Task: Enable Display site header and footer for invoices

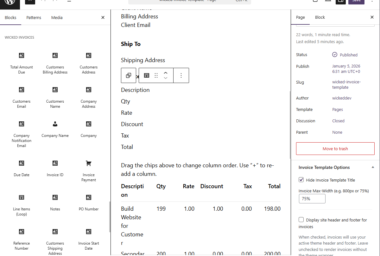Action: 301,220
